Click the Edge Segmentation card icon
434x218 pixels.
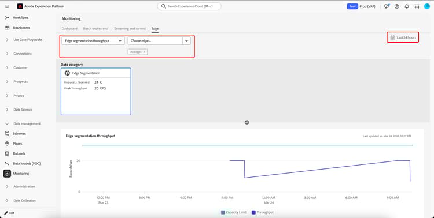click(67, 73)
